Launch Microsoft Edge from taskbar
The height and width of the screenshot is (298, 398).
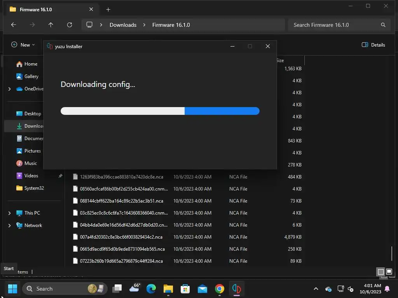pyautogui.click(x=151, y=289)
